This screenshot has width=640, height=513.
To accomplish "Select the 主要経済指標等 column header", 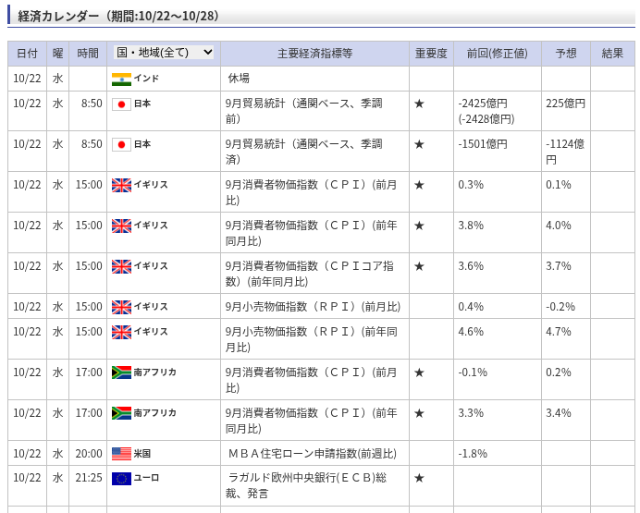I will pyautogui.click(x=314, y=54).
